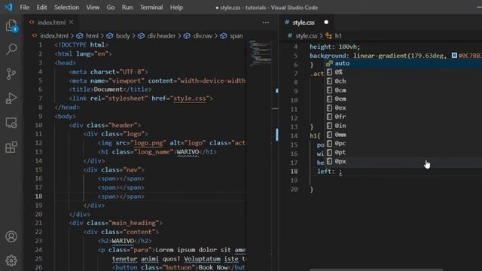Click line number 18 in style.css
Image resolution: width=482 pixels, height=271 pixels.
(294, 172)
